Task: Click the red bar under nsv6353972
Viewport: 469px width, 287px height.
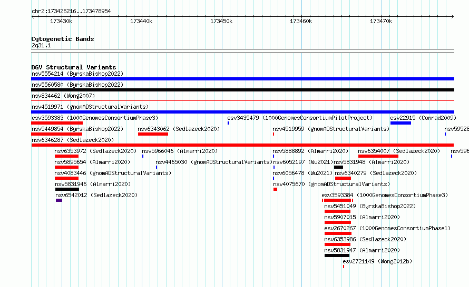Action: point(66,156)
